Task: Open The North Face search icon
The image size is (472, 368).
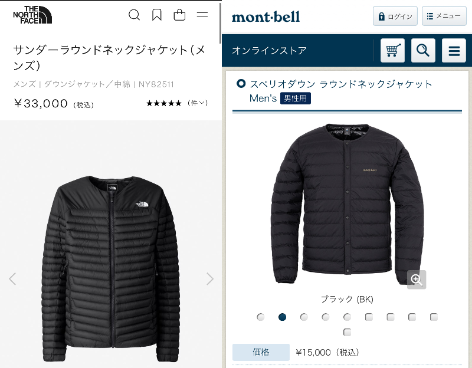Action: click(x=135, y=15)
